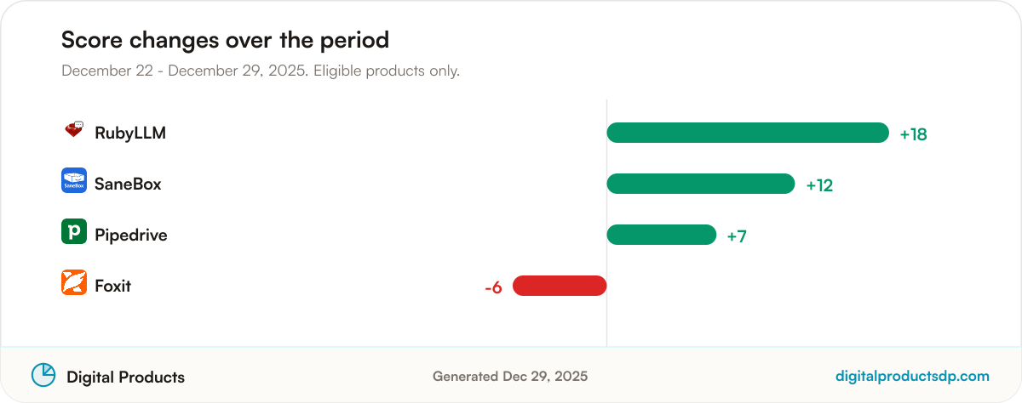Click the -6 score label
The height and width of the screenshot is (403, 1022).
[x=493, y=287]
